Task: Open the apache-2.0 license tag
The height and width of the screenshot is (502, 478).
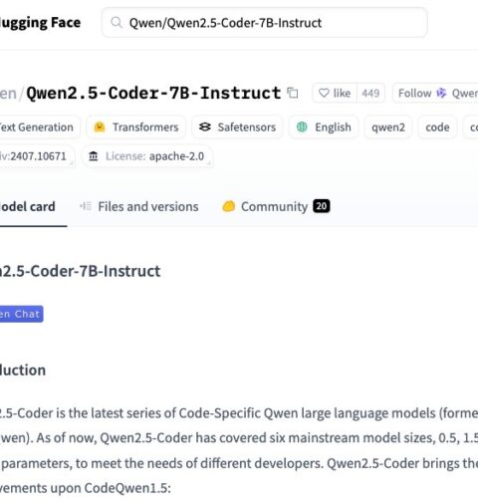Action: tap(147, 156)
